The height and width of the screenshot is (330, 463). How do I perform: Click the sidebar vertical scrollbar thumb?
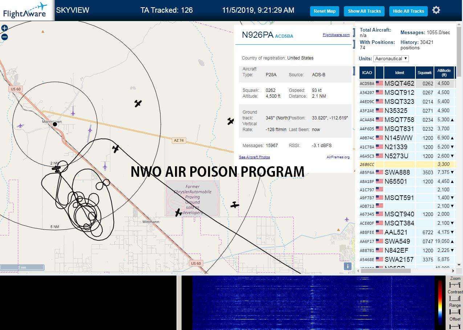pos(459,51)
